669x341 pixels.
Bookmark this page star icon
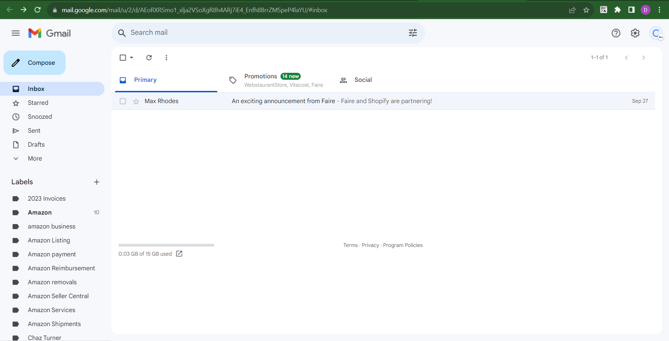pos(586,10)
